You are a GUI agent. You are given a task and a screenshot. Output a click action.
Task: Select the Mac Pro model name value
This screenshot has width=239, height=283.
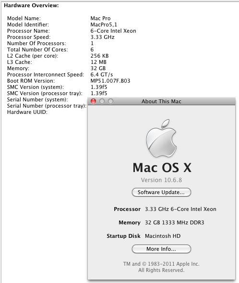point(100,18)
